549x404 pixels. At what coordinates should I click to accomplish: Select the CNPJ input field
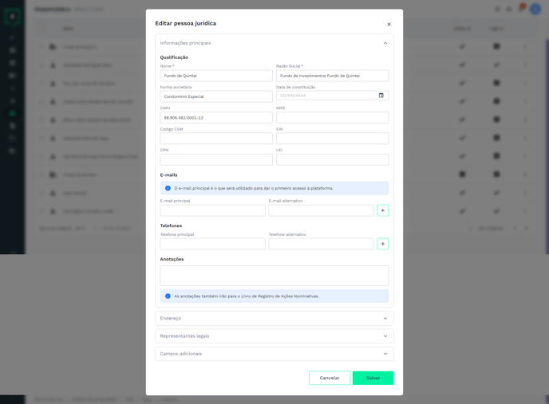(215, 117)
